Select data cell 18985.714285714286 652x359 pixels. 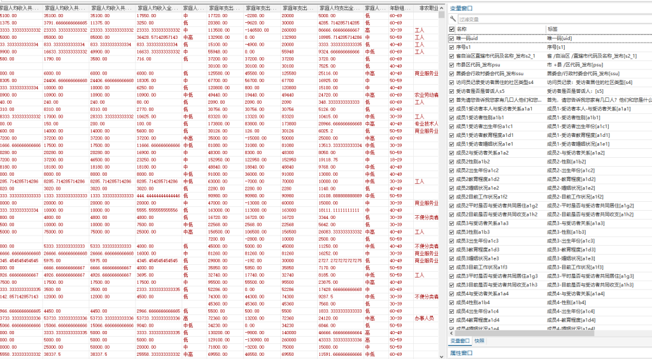click(340, 38)
